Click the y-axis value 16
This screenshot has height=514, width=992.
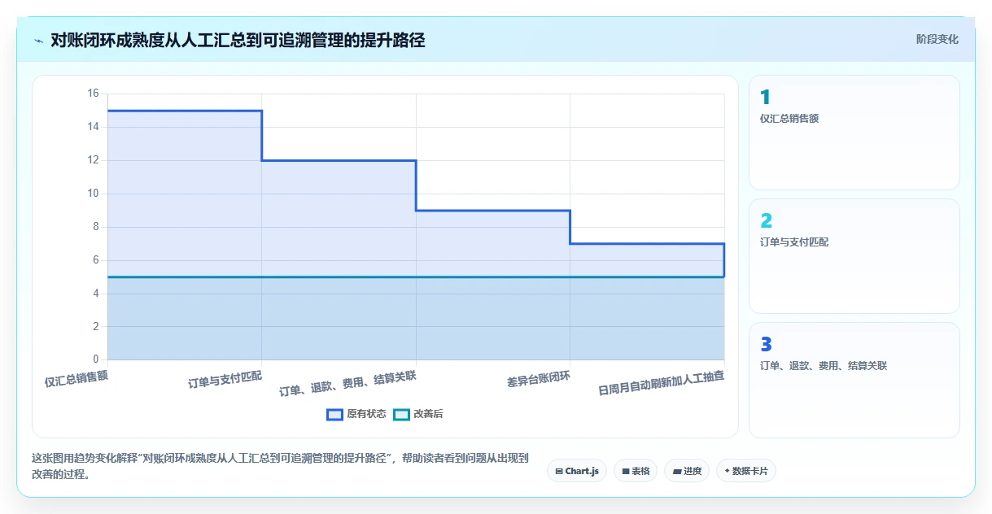[x=93, y=94]
